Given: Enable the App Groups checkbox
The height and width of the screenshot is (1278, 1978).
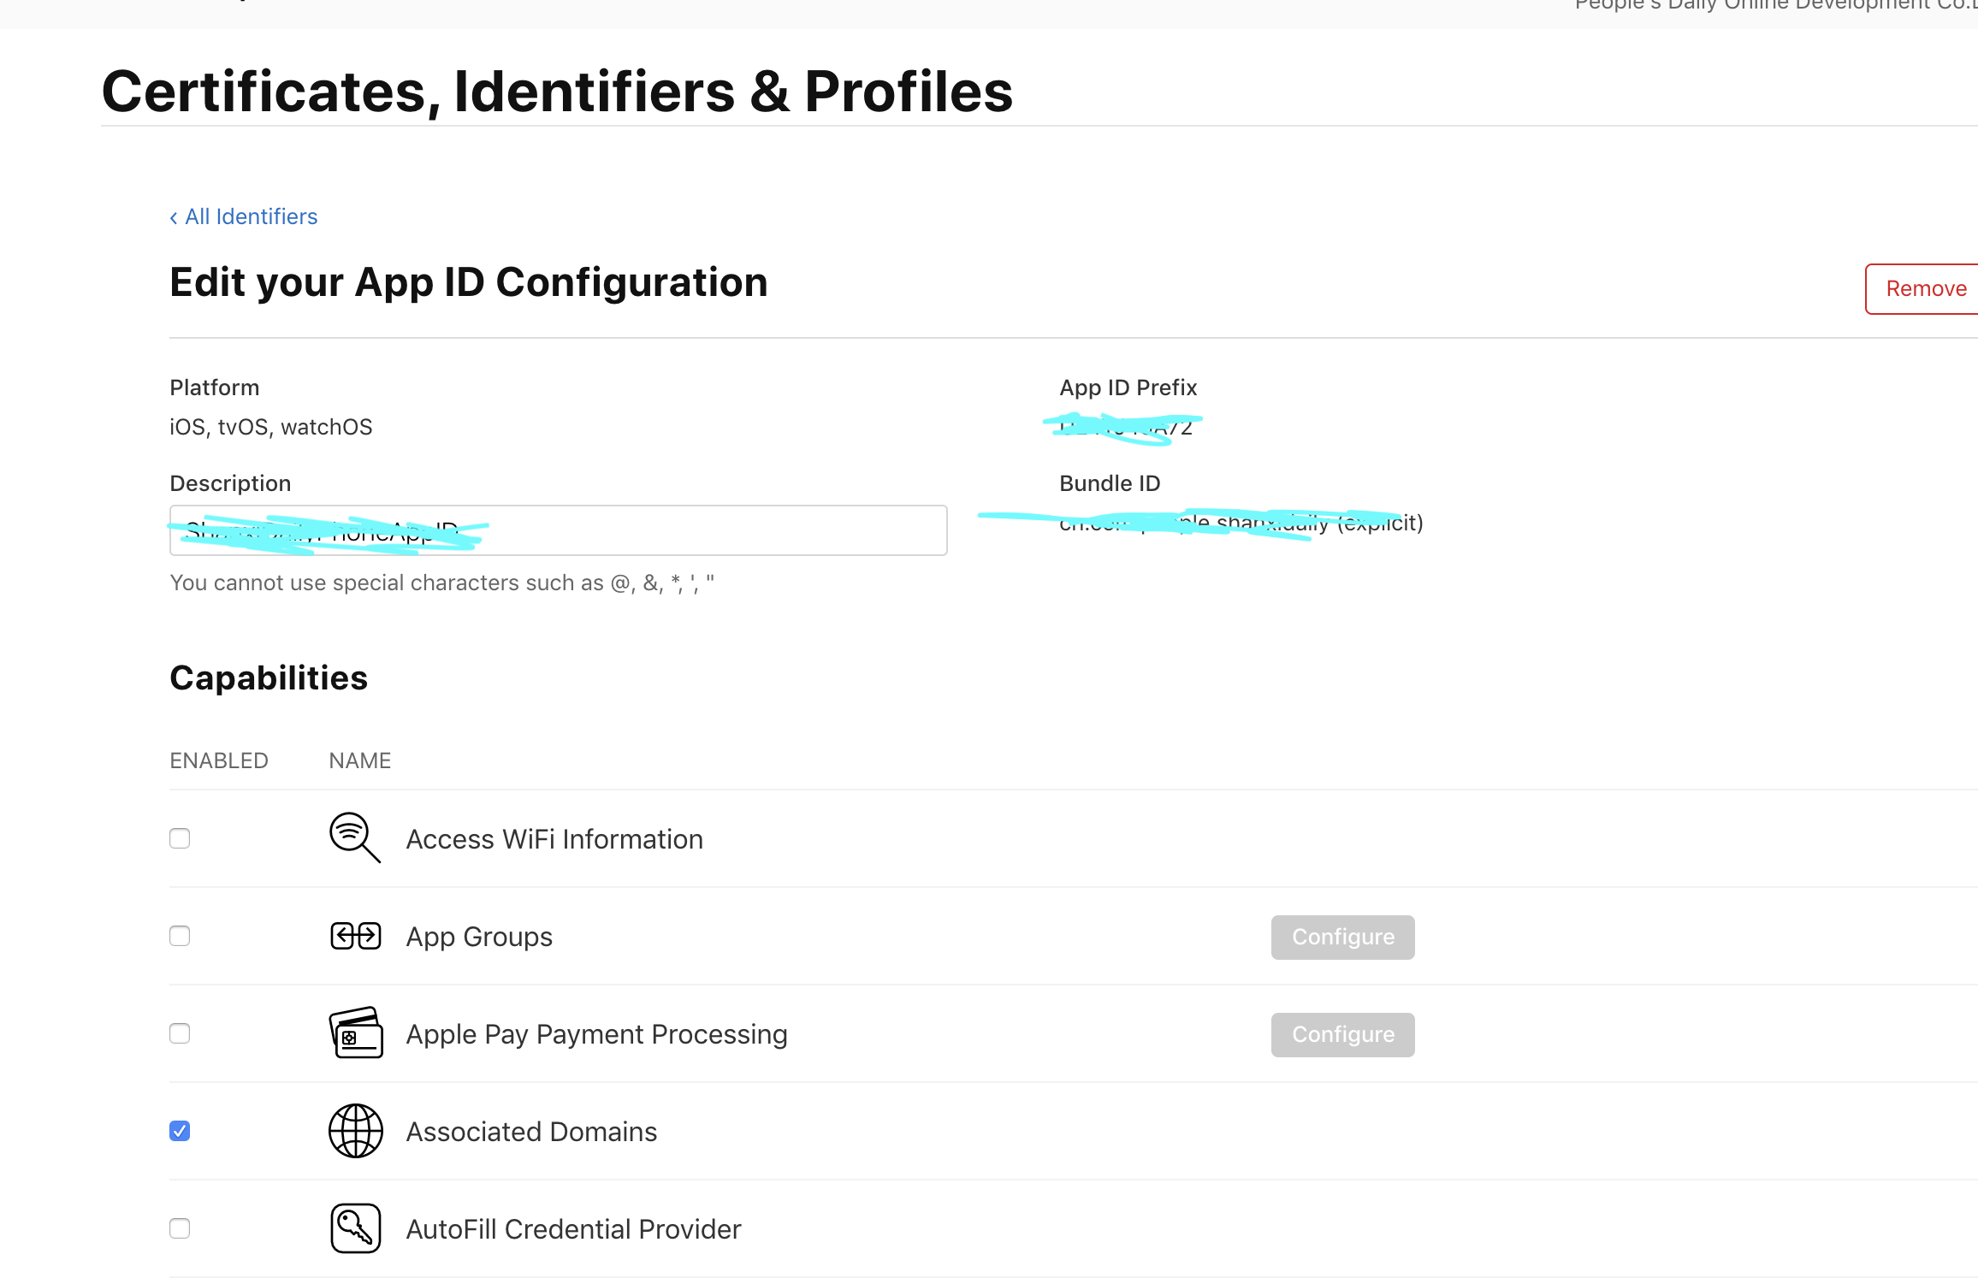Looking at the screenshot, I should point(180,936).
